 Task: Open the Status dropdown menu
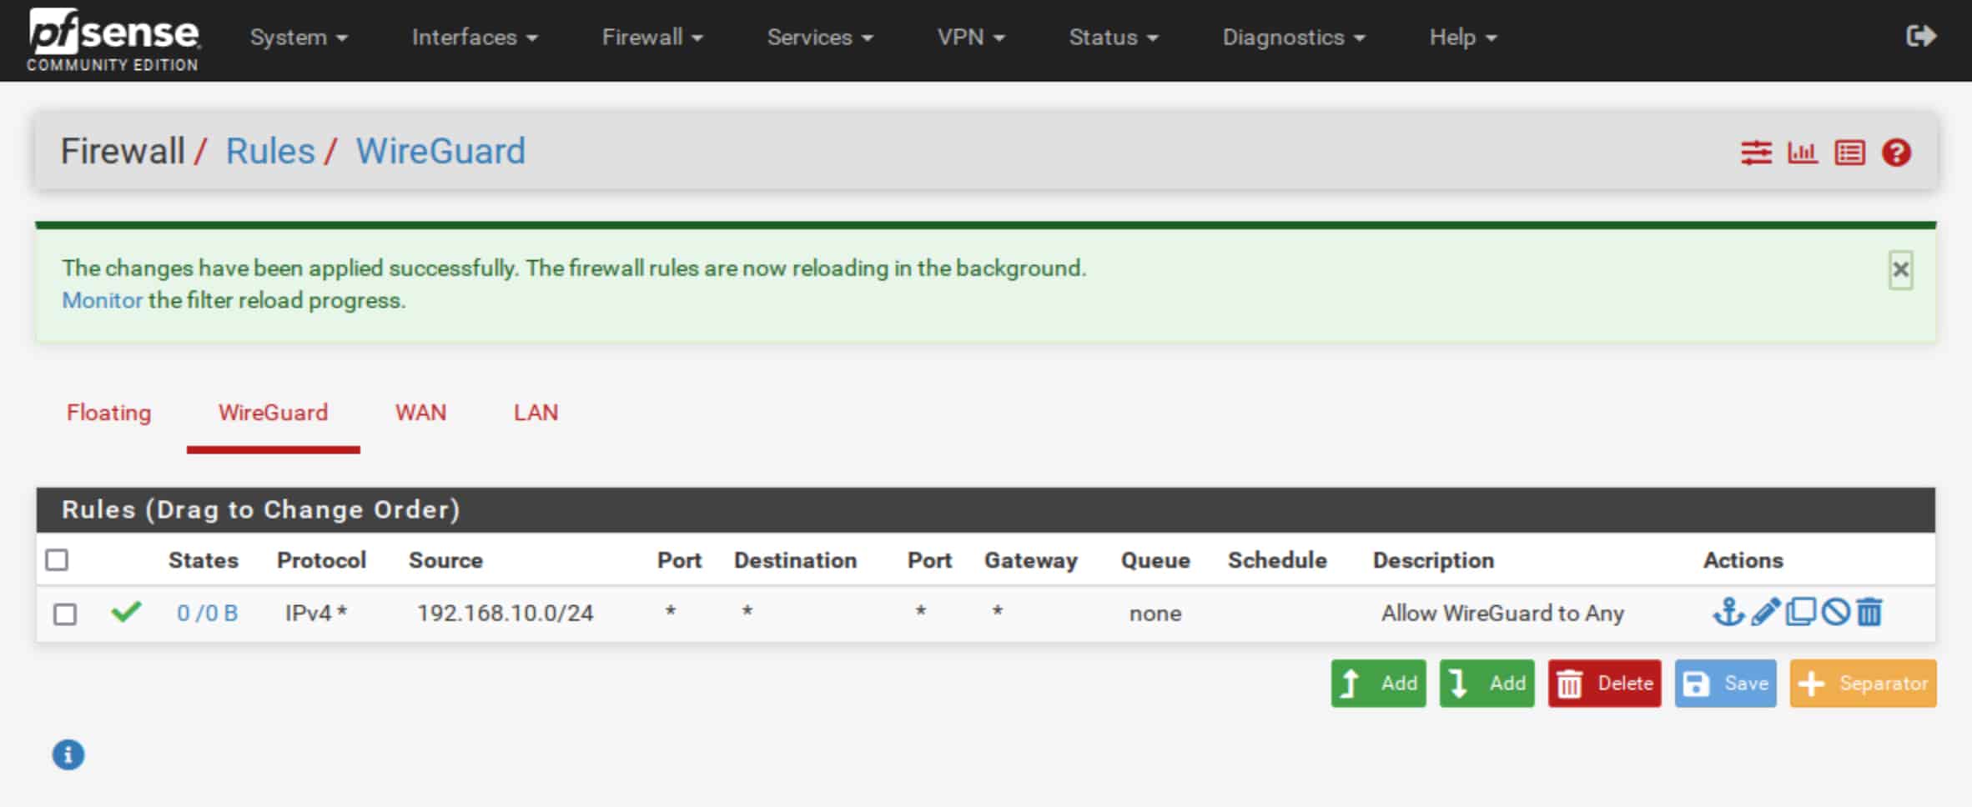pos(1114,38)
